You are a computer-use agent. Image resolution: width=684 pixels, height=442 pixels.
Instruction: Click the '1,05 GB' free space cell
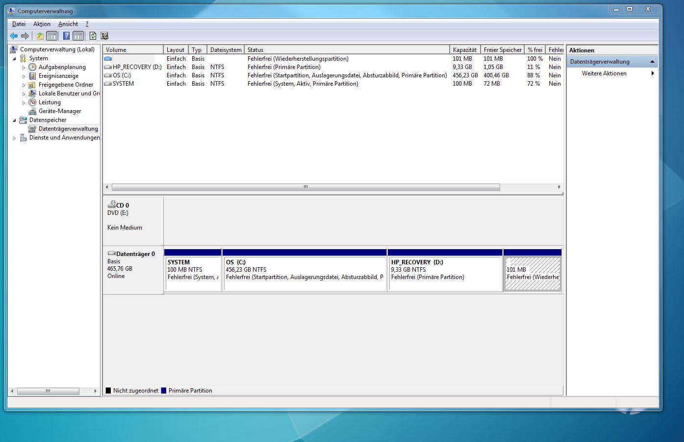(493, 67)
